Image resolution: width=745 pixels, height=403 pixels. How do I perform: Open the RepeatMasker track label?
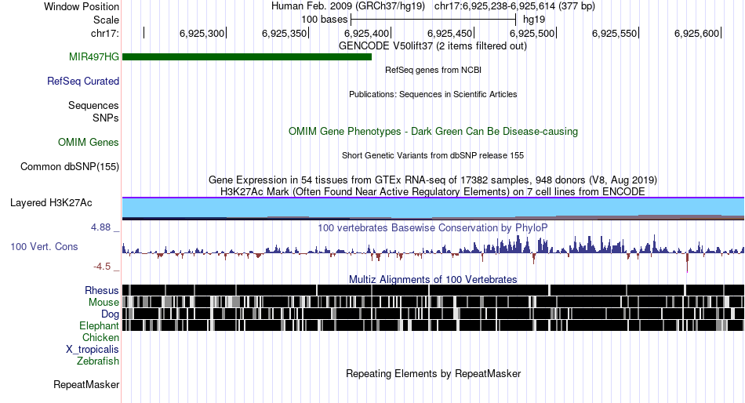point(86,384)
